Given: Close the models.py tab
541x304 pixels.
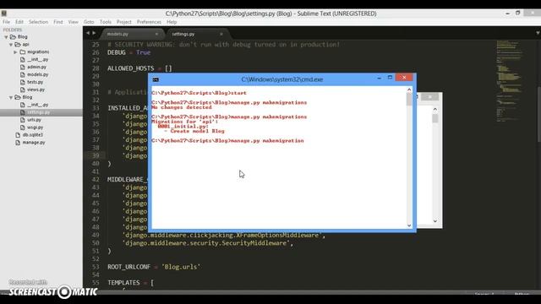Looking at the screenshot, I should (x=156, y=34).
